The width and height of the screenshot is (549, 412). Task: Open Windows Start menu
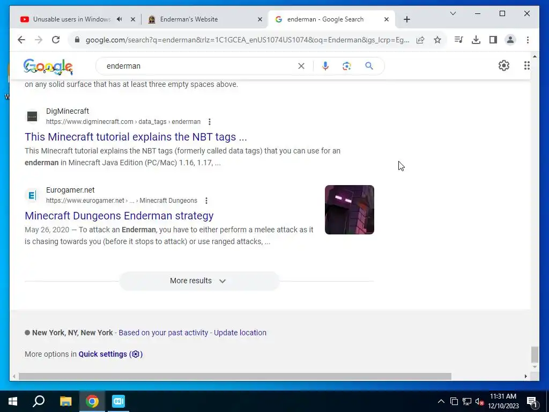pyautogui.click(x=13, y=401)
